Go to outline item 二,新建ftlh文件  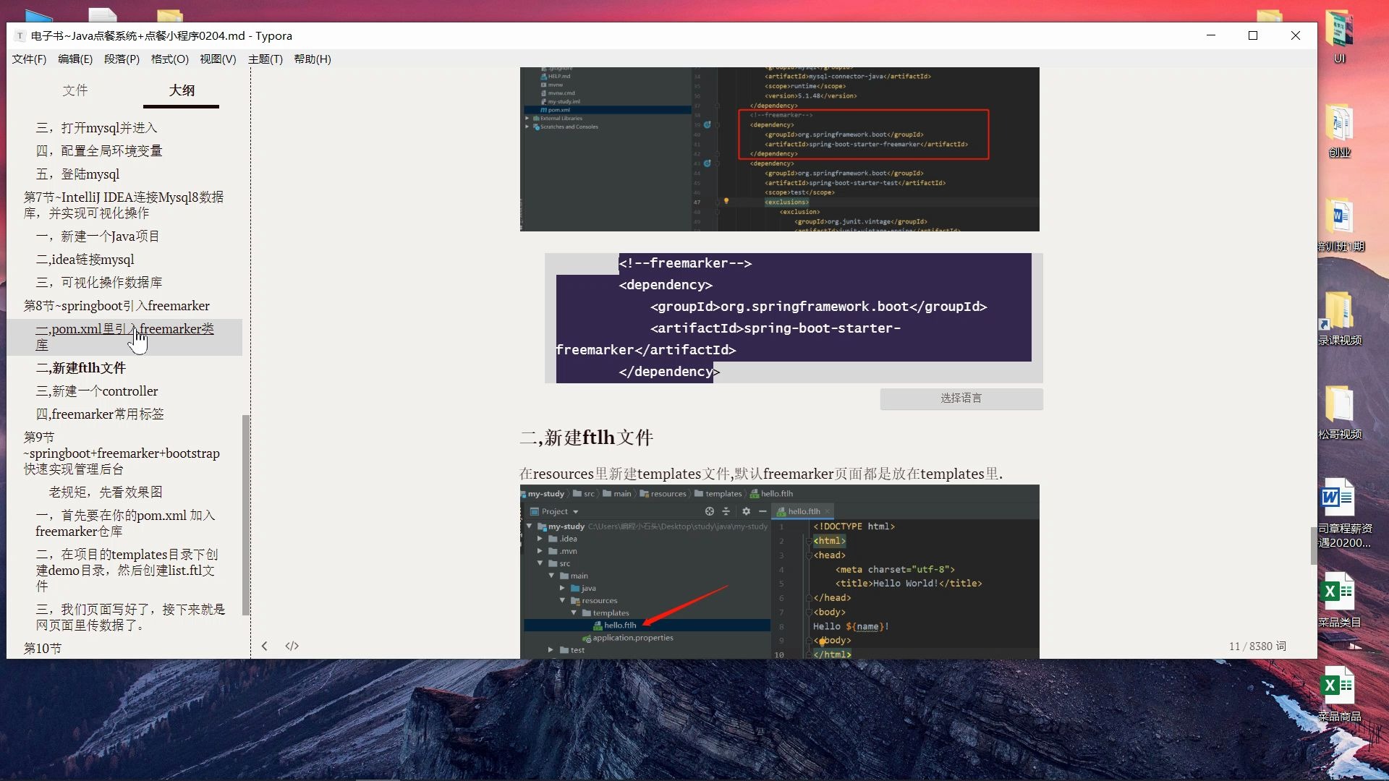(x=81, y=368)
